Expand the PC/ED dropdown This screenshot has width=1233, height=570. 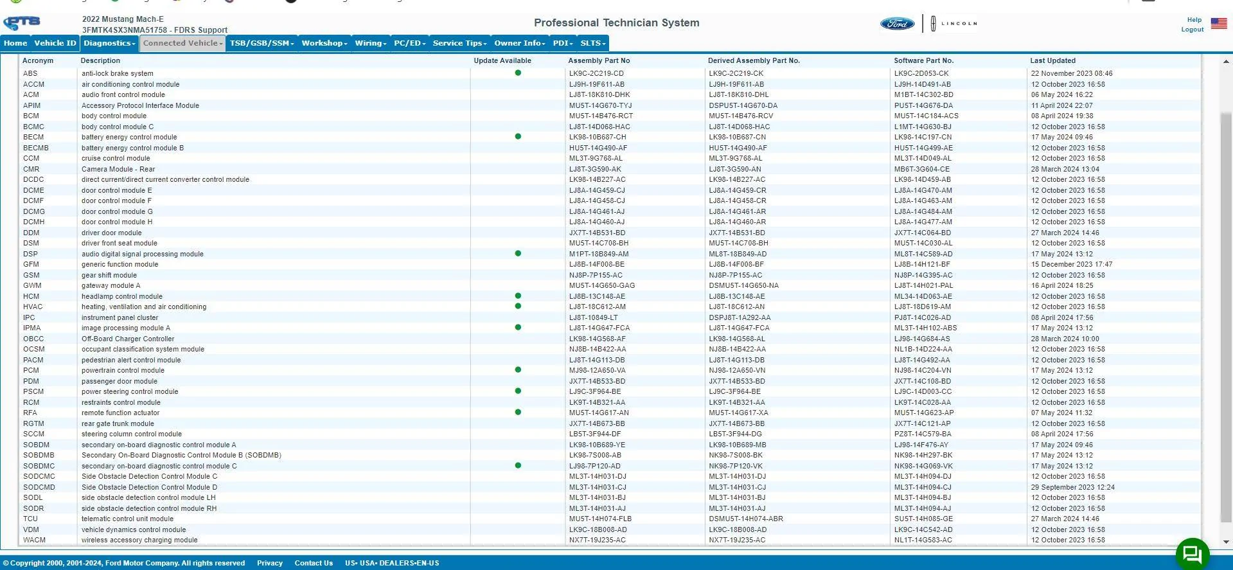(x=409, y=43)
